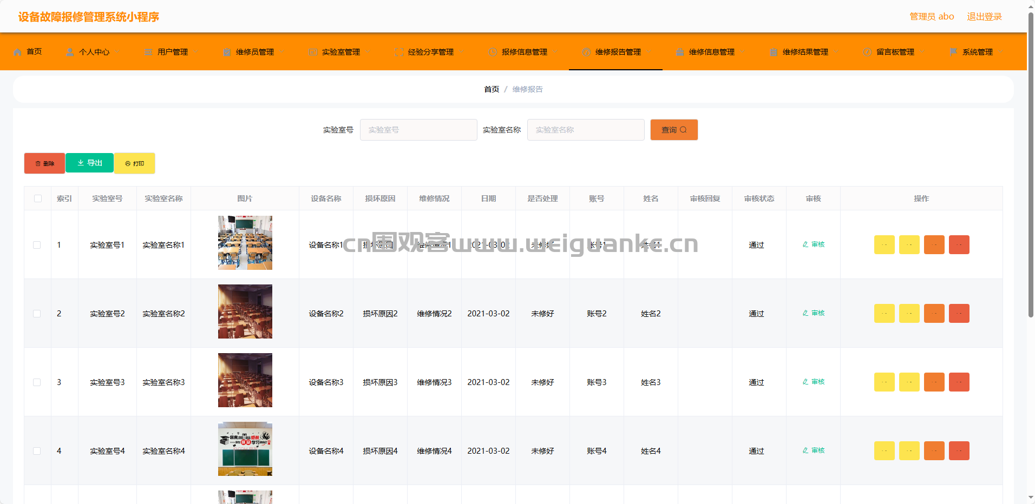Screen dimensions: 1035x504
Task: Expand the 维修员管理 dropdown chevron
Action: coord(281,52)
